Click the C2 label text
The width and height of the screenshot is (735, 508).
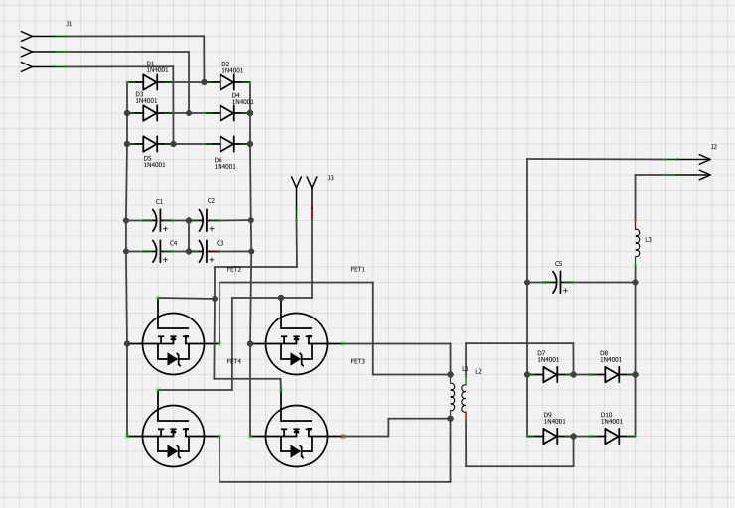click(x=211, y=200)
